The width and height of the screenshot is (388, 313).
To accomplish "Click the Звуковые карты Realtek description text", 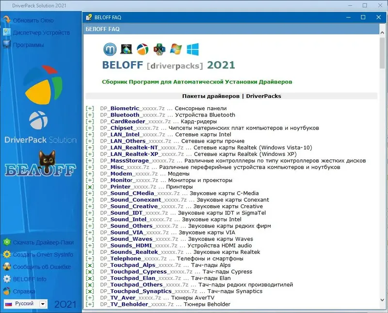I will tap(226, 252).
